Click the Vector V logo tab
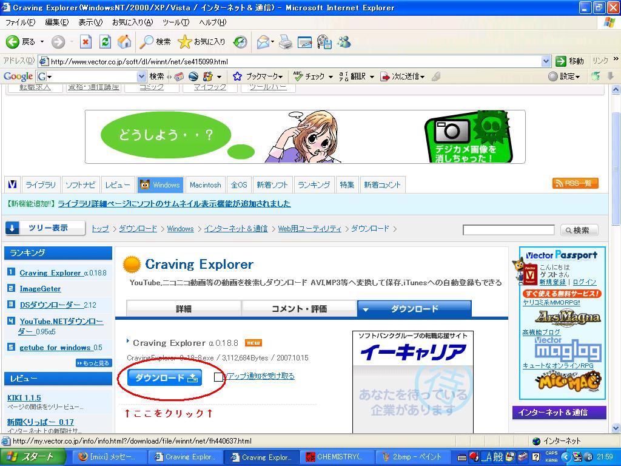 click(12, 184)
